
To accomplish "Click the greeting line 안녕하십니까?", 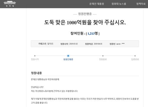I will [x=37, y=87].
